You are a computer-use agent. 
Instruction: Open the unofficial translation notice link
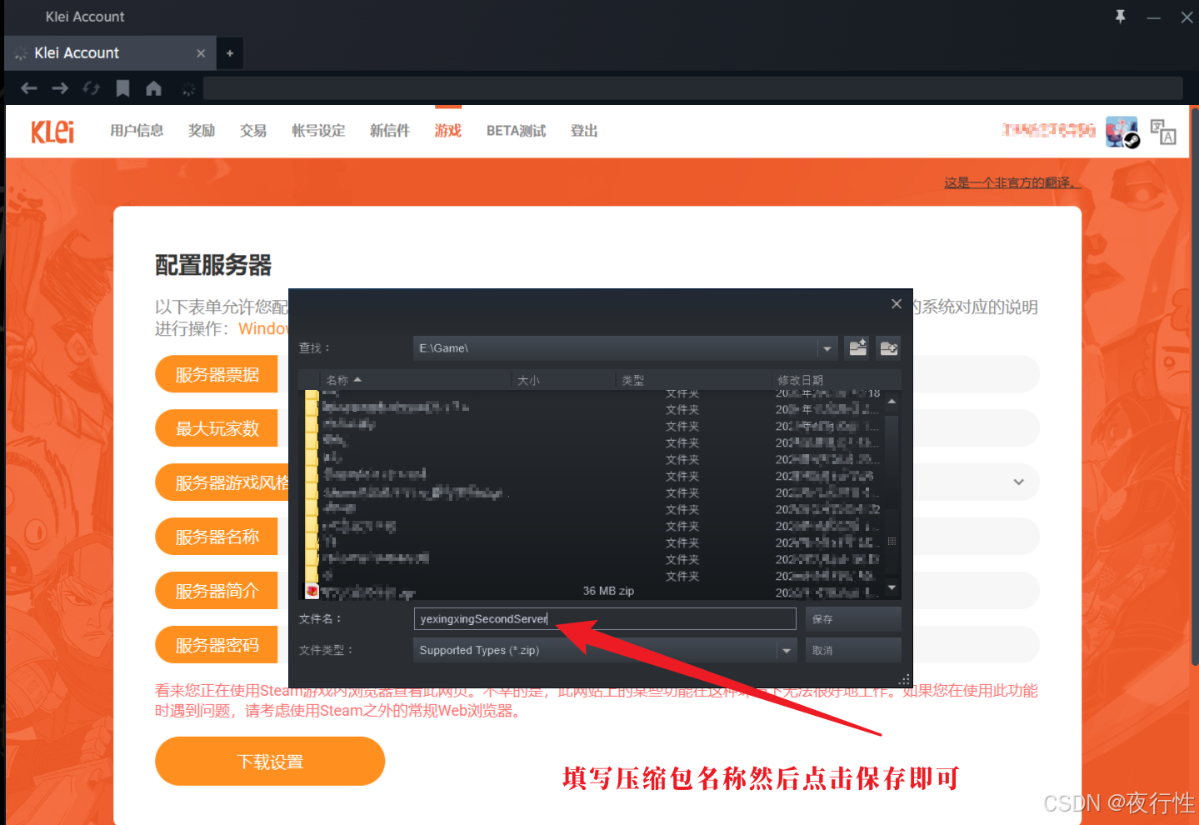1012,182
